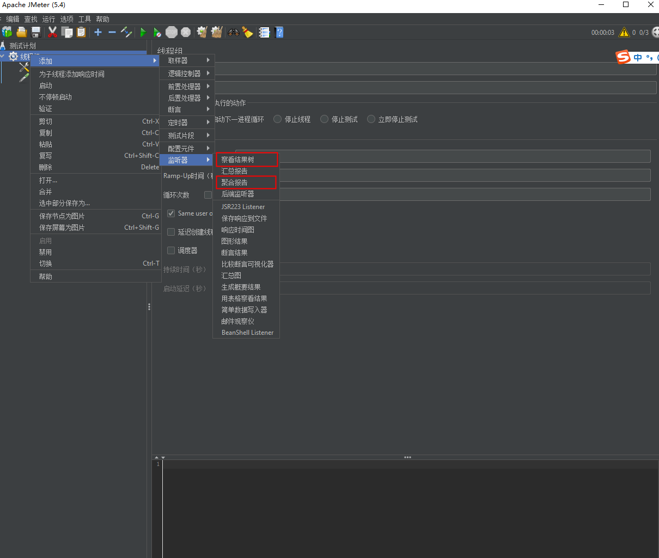
Task: Click the Clear All double-broom icon
Action: point(217,32)
